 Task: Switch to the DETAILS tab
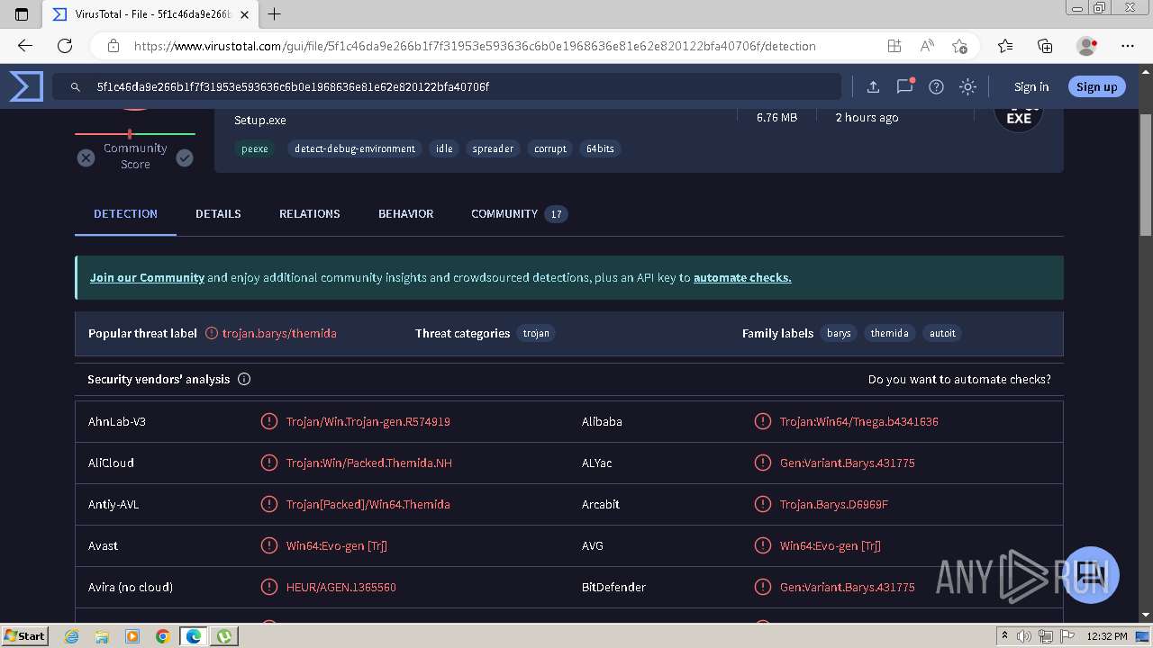(x=218, y=214)
